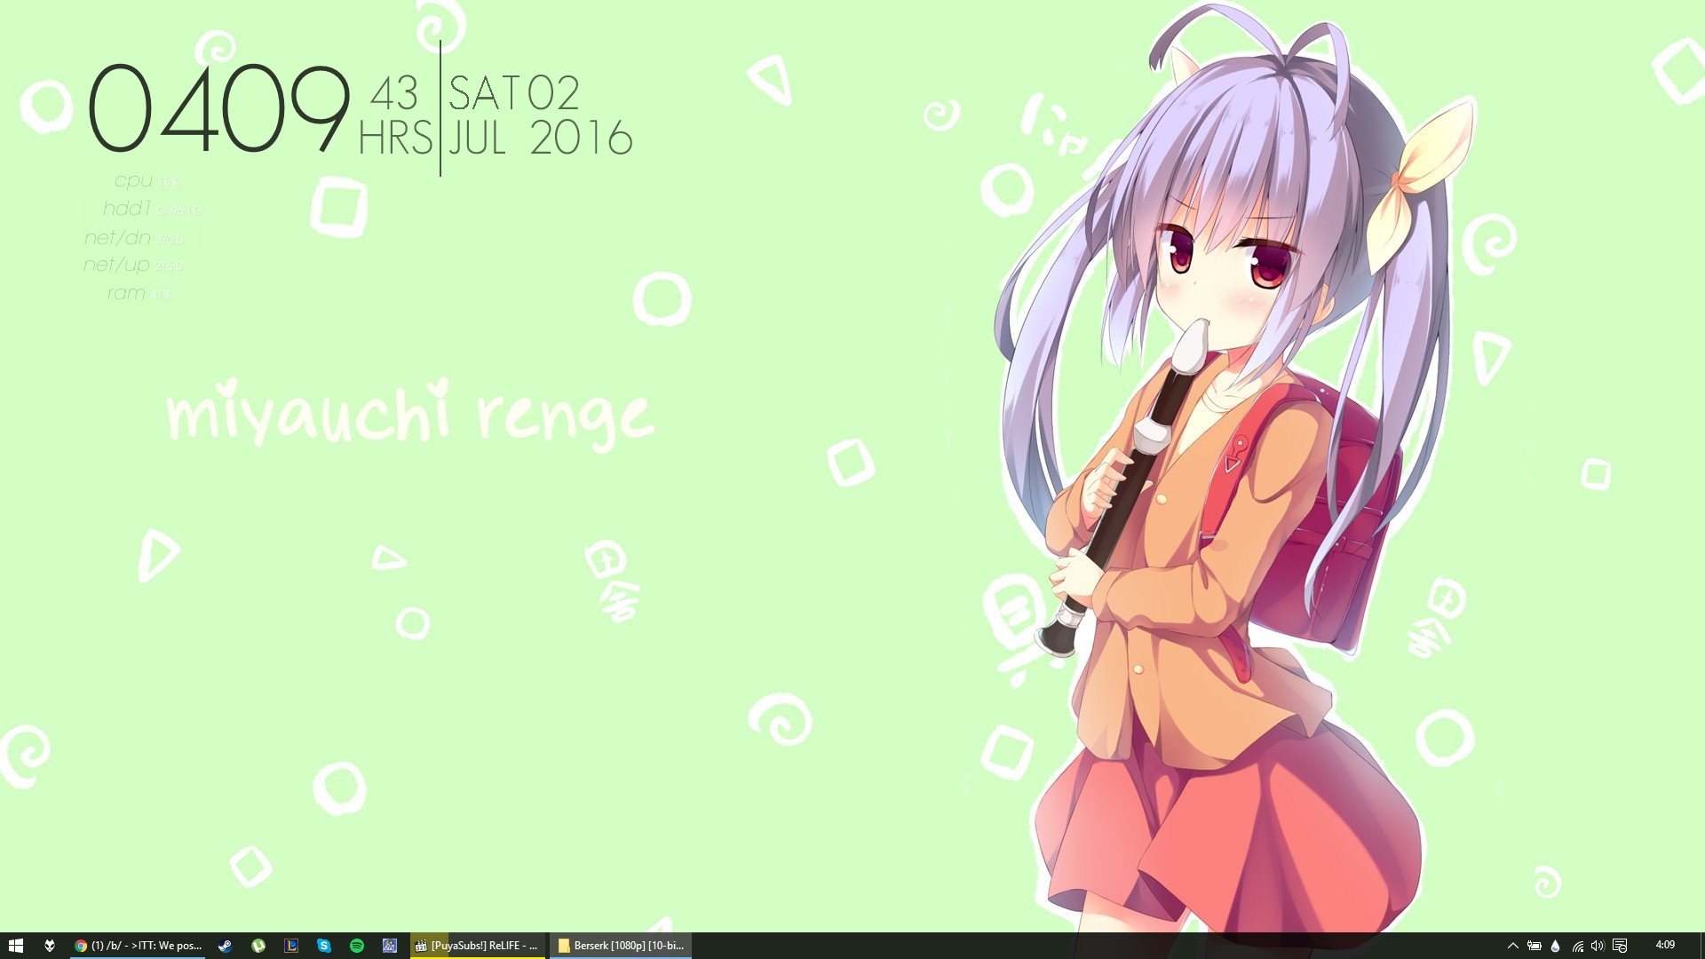Open Skype from the taskbar
This screenshot has width=1705, height=959.
pos(324,946)
